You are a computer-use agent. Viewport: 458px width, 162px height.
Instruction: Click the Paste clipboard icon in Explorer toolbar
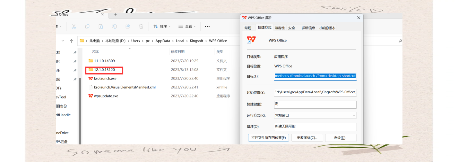pyautogui.click(x=101, y=27)
